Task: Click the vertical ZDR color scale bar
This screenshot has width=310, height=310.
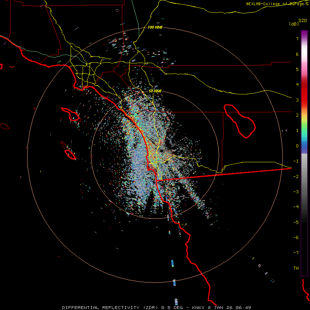Action: pos(304,153)
